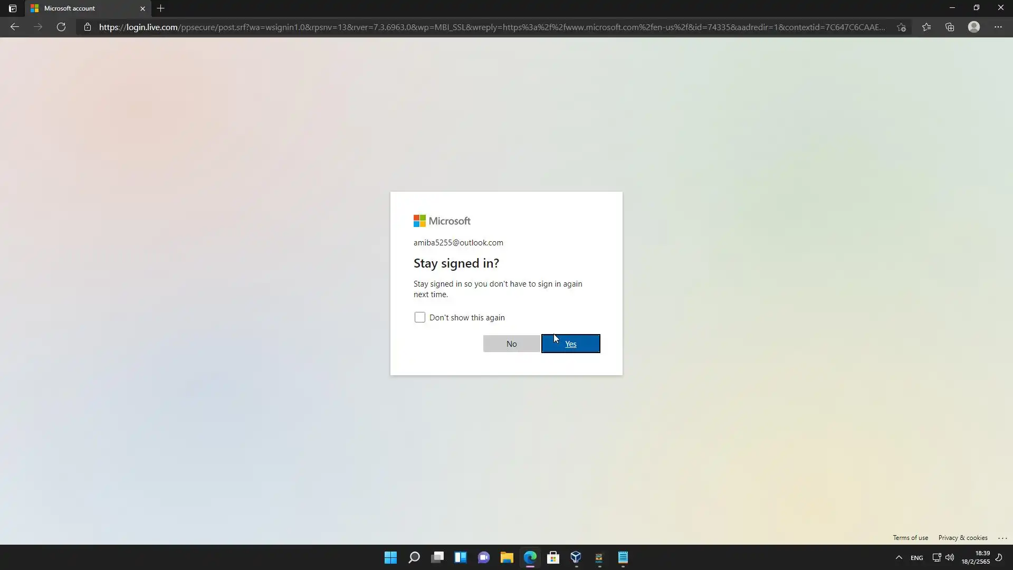Open File Explorer from the taskbar
The image size is (1013, 570).
[507, 557]
